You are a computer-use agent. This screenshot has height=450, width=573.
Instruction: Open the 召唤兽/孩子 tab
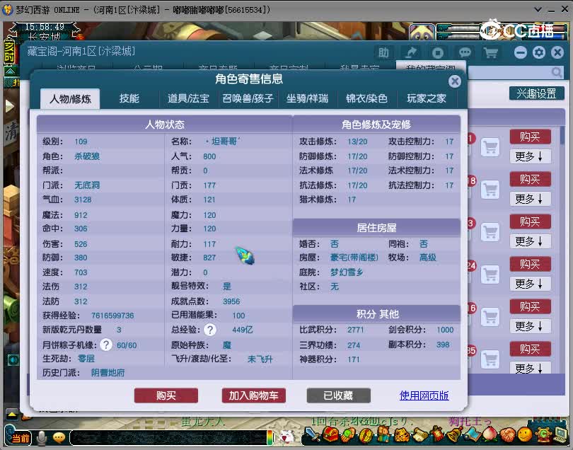point(248,98)
